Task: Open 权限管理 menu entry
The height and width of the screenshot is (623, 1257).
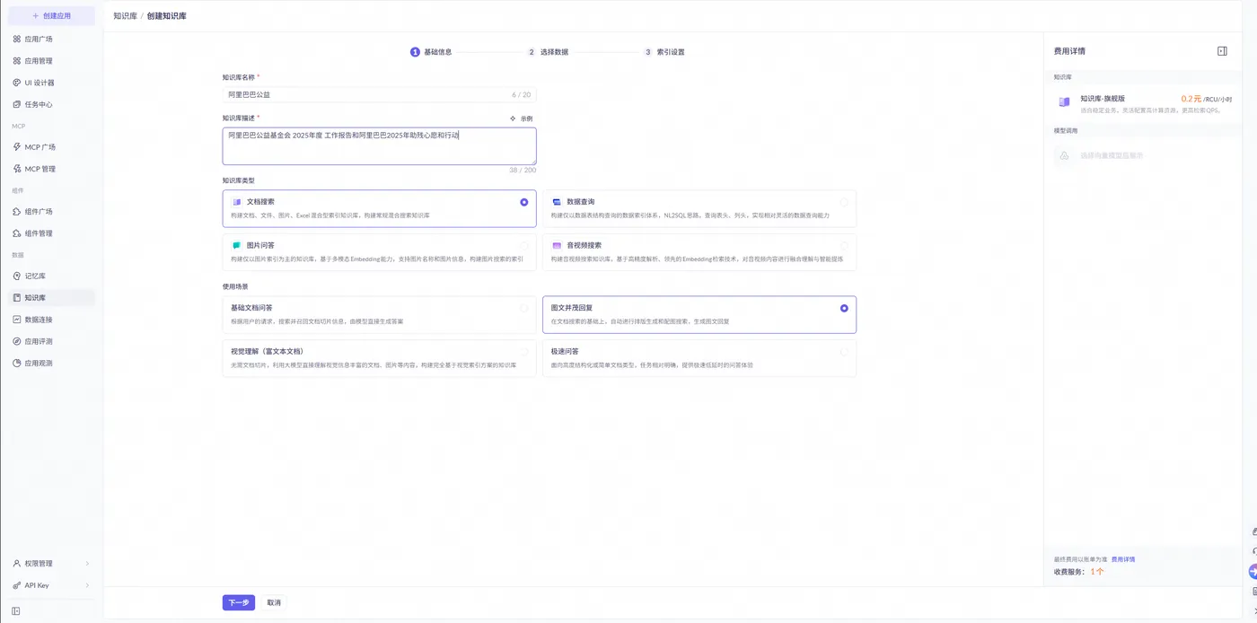Action: (51, 564)
